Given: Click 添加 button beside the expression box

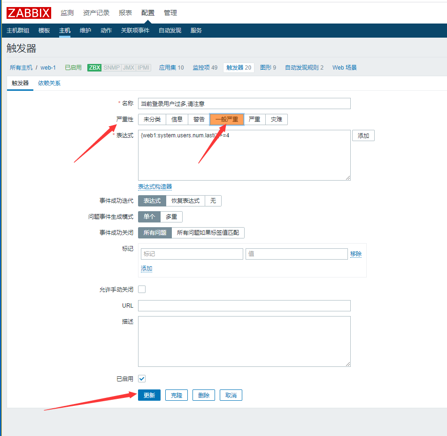Looking at the screenshot, I should point(363,136).
